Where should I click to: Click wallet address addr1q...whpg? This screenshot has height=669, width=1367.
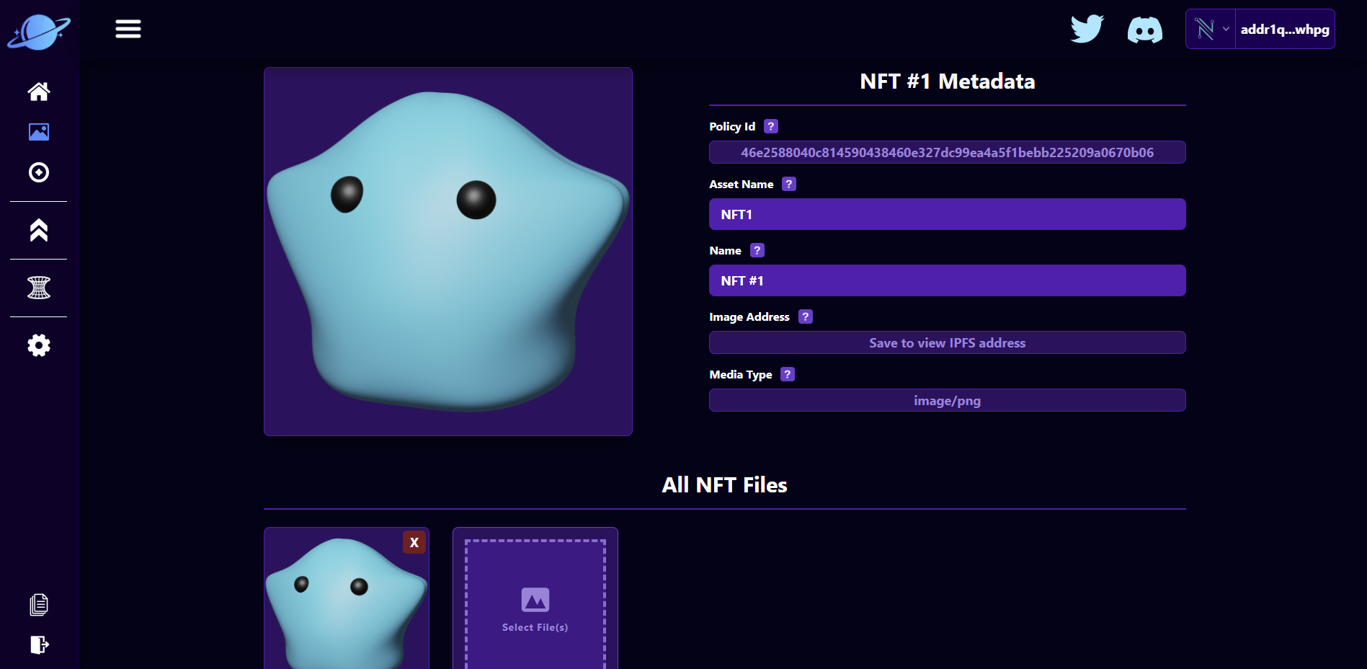click(x=1285, y=29)
